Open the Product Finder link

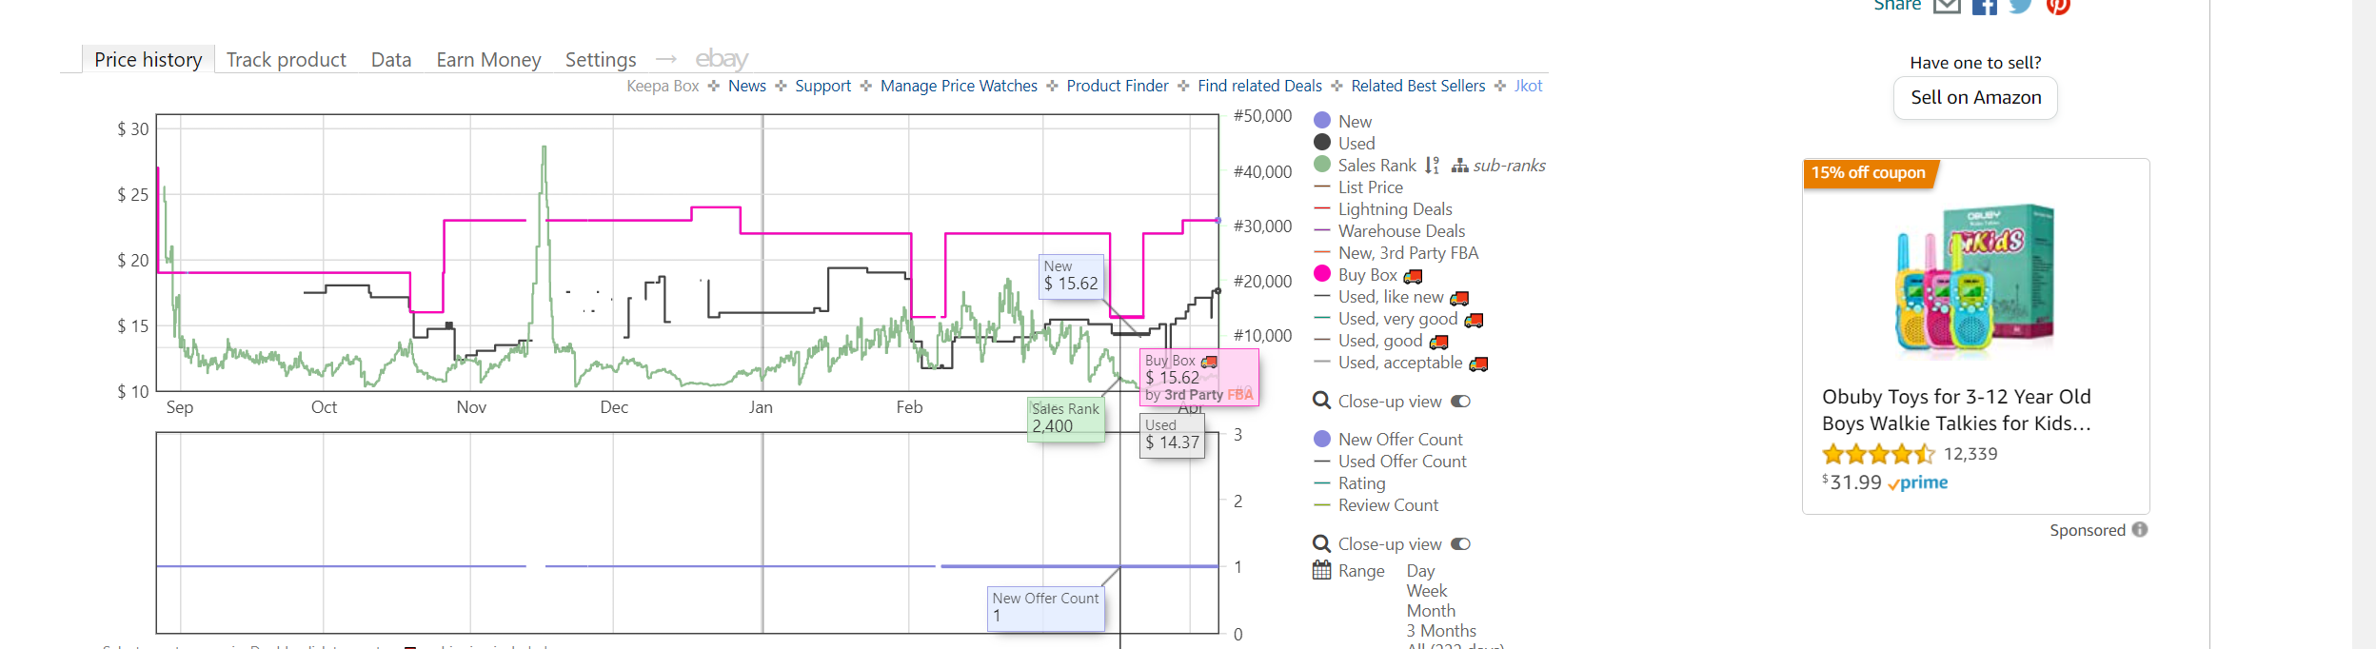coord(1118,86)
